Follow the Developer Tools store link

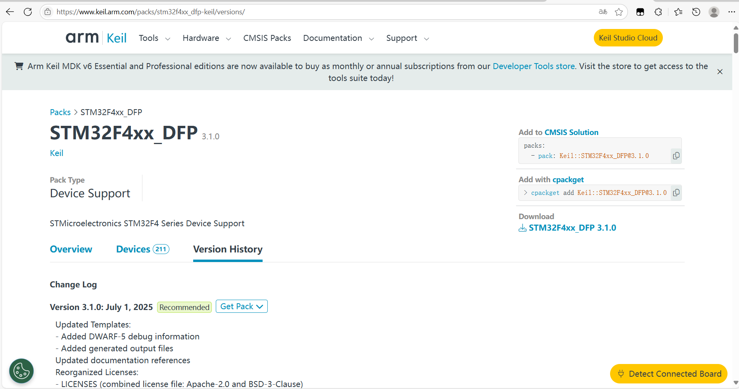[534, 66]
